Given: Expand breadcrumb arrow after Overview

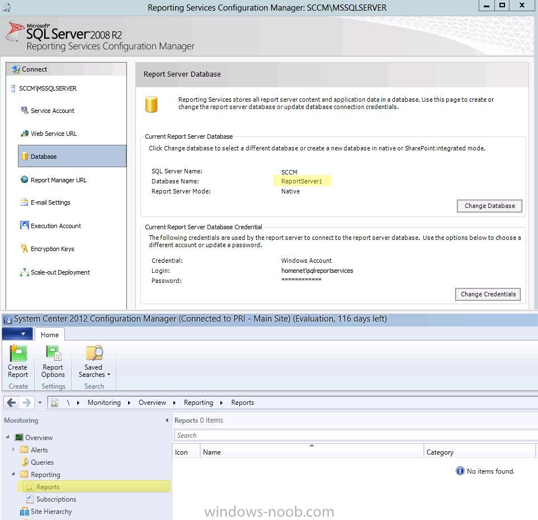Looking at the screenshot, I should click(174, 403).
